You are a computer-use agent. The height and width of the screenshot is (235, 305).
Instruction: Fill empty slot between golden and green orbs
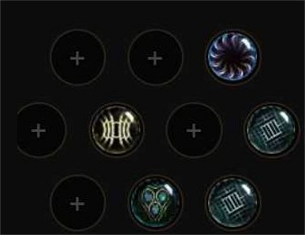coord(194,130)
